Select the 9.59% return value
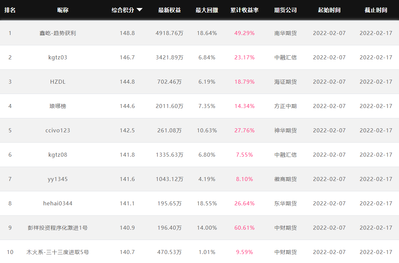Screen dimensions: 399x263 point(245,252)
